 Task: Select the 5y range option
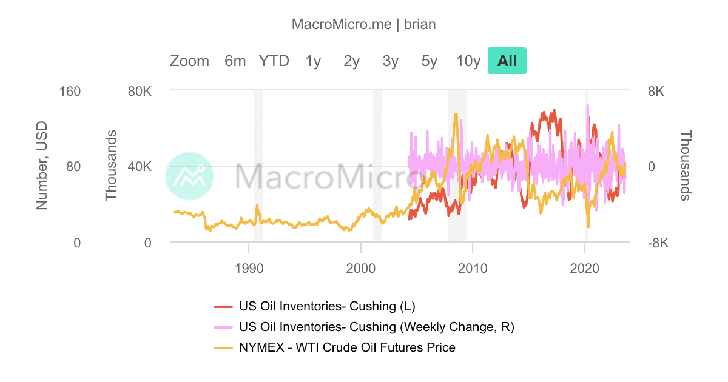[x=428, y=61]
